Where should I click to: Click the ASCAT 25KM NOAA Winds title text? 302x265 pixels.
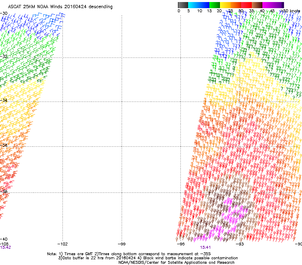click(60, 7)
